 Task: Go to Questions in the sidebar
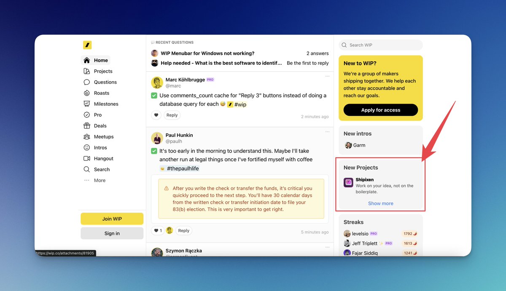coord(100,82)
